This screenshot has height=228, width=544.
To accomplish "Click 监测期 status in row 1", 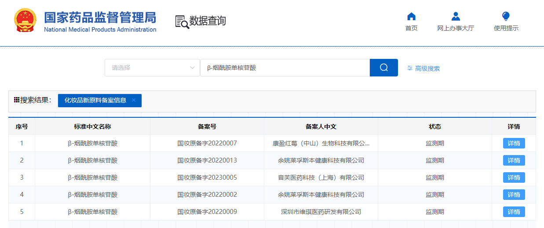I will click(x=435, y=143).
